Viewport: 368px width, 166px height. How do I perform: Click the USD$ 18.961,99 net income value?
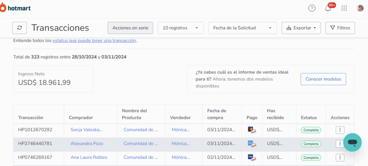[44, 82]
